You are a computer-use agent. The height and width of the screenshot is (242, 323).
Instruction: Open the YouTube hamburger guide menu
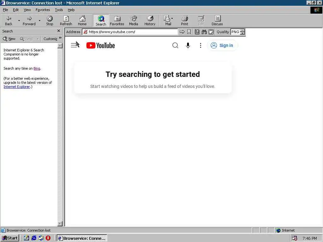[74, 45]
